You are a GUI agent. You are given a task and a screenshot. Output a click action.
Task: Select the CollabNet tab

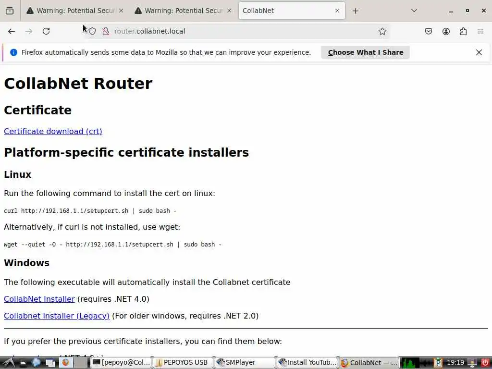pos(292,11)
